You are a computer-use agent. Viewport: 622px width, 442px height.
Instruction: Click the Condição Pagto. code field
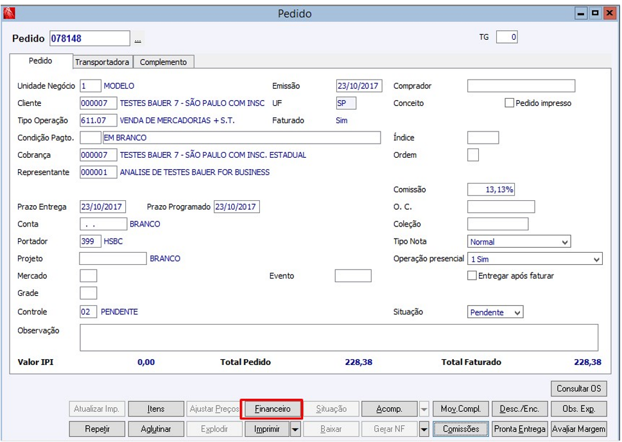click(91, 137)
